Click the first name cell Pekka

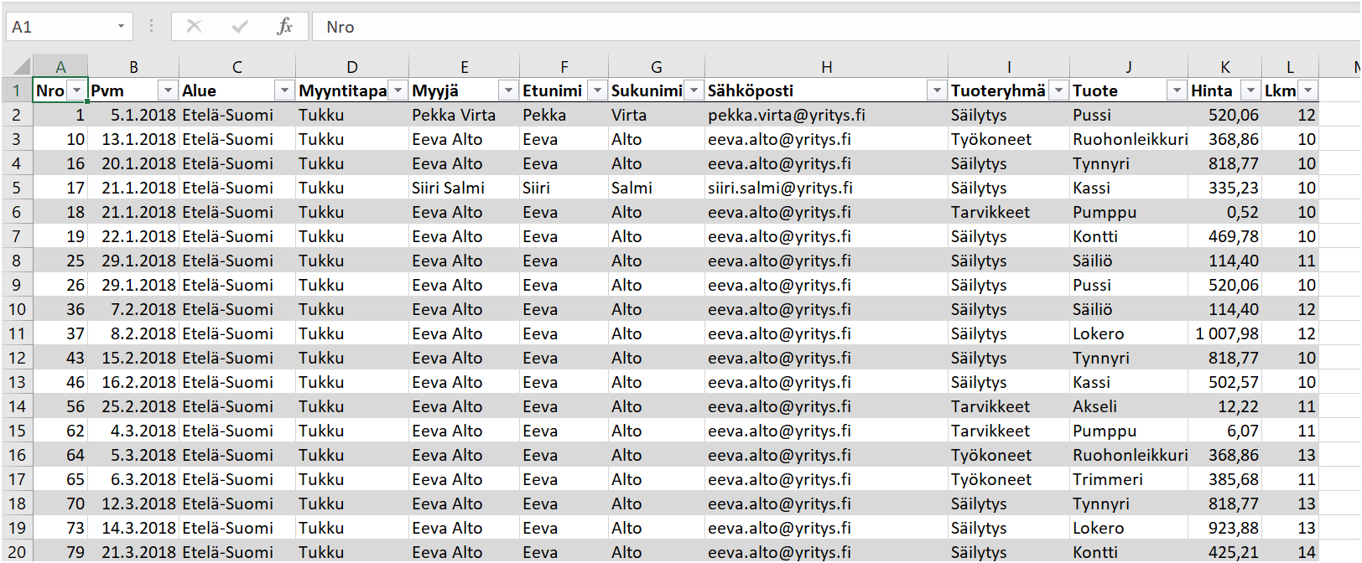(x=564, y=115)
